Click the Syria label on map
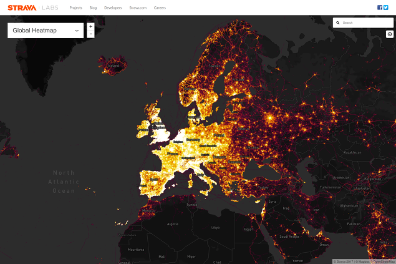Image resolution: width=396 pixels, height=264 pixels. click(273, 202)
